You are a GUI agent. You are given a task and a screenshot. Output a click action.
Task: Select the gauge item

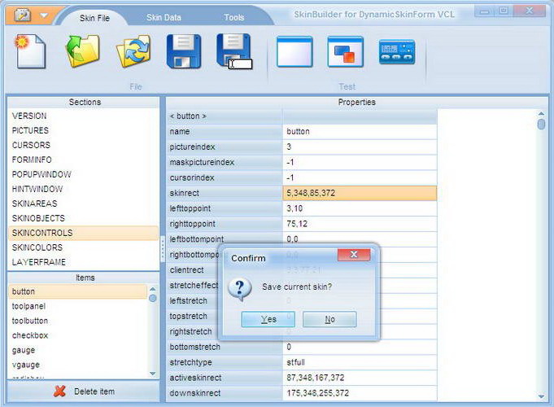click(77, 350)
